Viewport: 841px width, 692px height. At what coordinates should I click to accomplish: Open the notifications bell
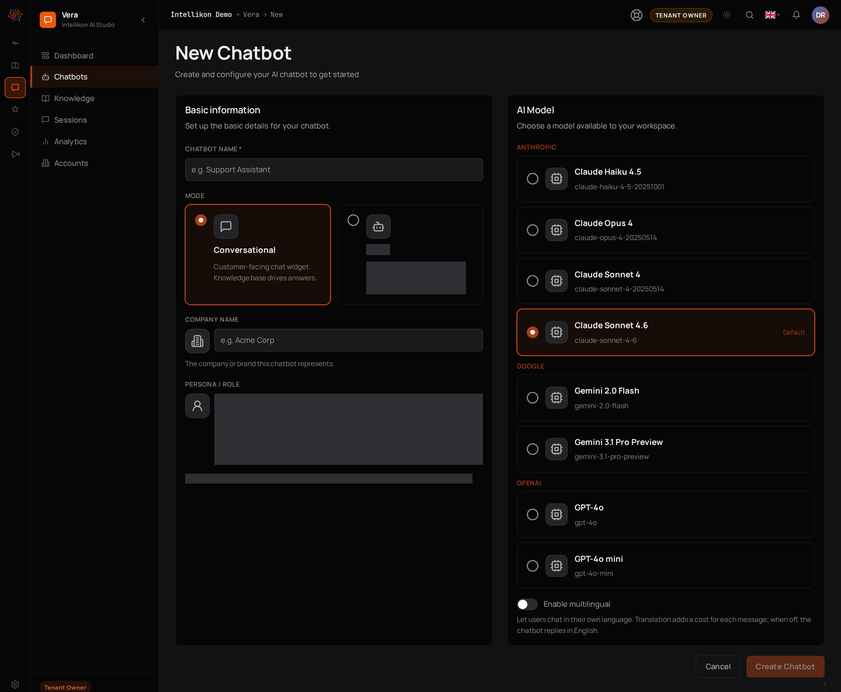(x=796, y=15)
